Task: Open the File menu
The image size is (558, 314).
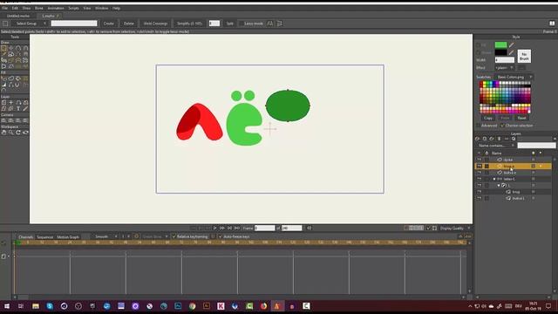Action: [5, 8]
